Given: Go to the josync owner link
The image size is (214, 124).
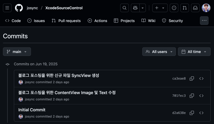Looking at the screenshot, I should [x=32, y=8].
